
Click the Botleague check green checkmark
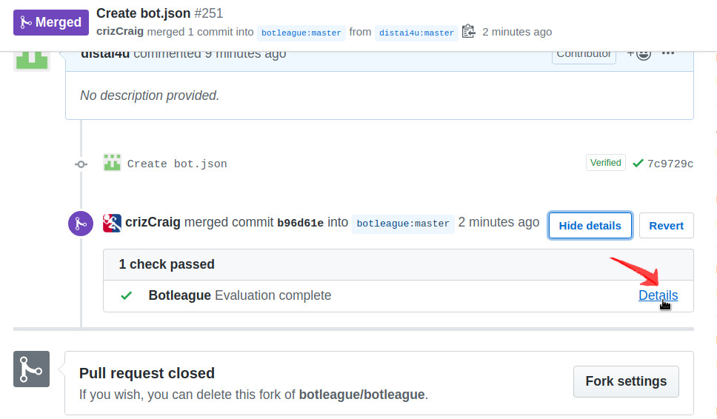[x=127, y=295]
